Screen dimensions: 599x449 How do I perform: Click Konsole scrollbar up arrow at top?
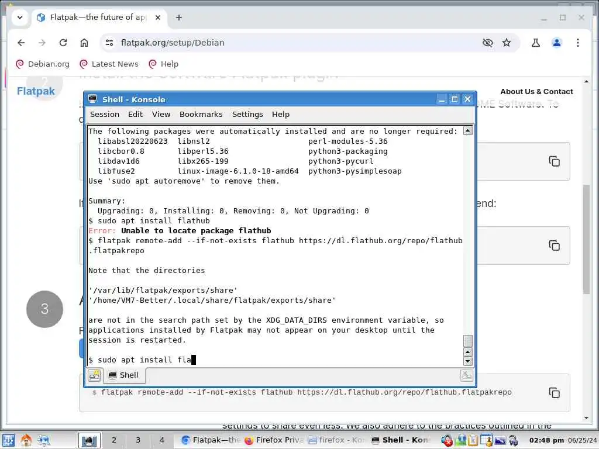coord(467,131)
